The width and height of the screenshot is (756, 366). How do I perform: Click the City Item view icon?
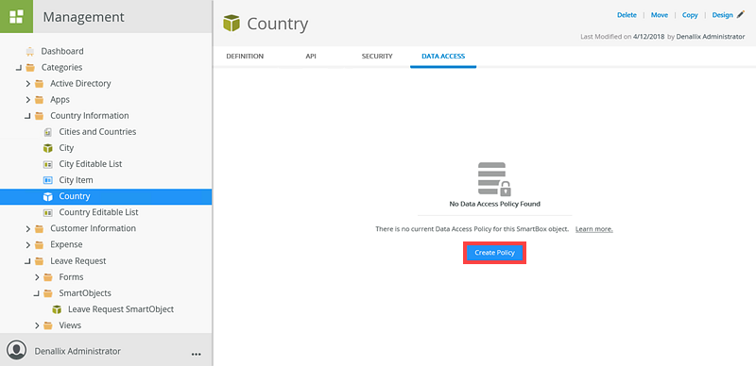(x=48, y=180)
